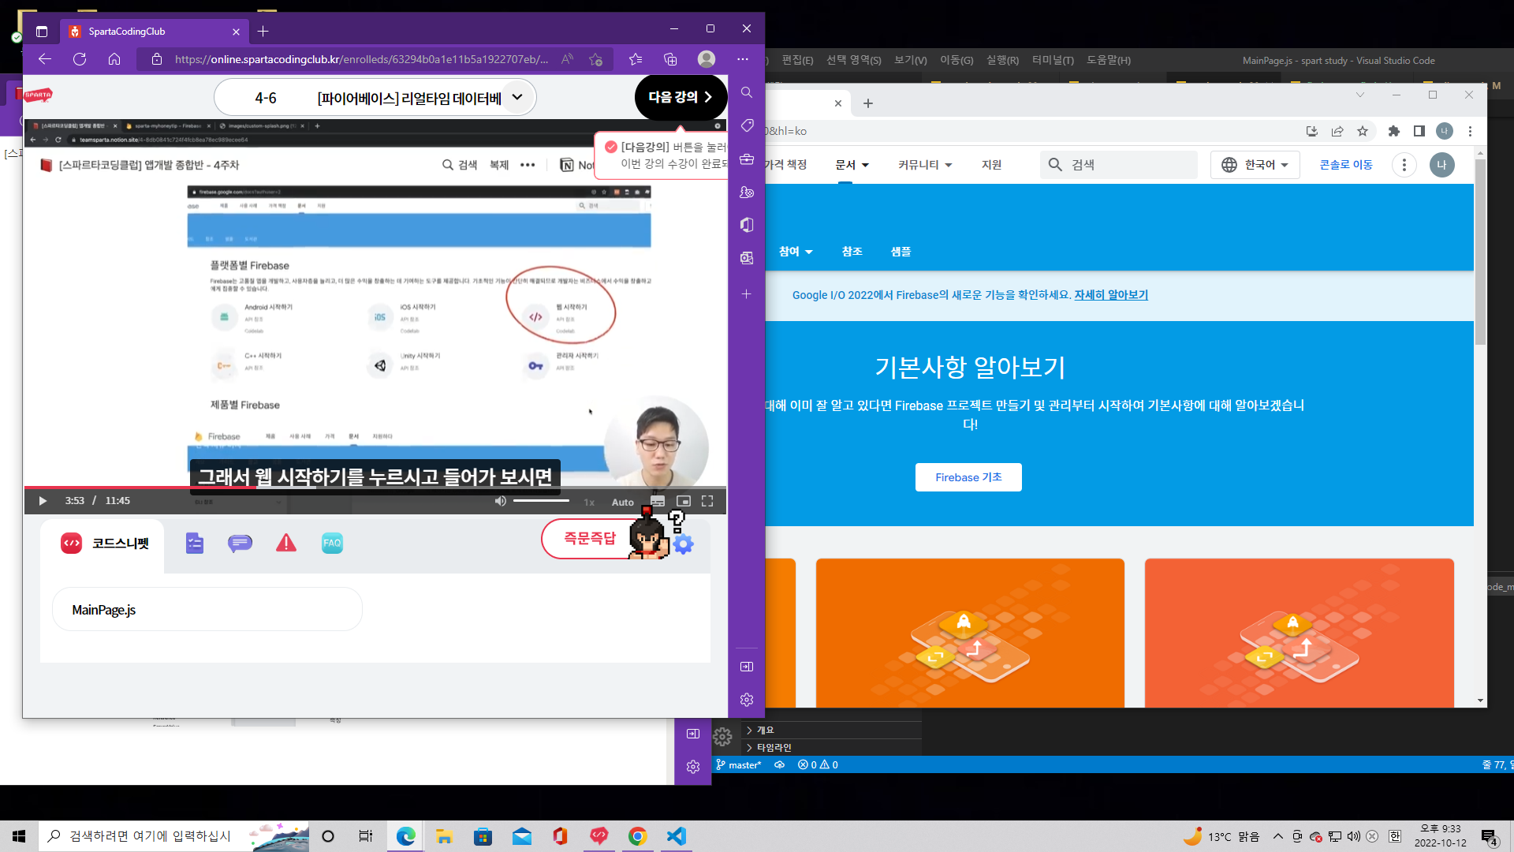1514x852 pixels.
Task: Go back in the Edge browser
Action: [x=45, y=59]
